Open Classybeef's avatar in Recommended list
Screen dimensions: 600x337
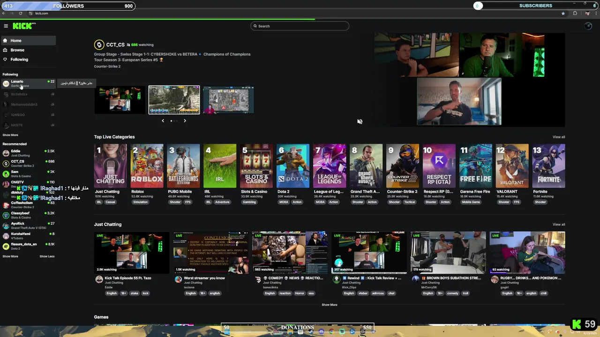pyautogui.click(x=6, y=215)
